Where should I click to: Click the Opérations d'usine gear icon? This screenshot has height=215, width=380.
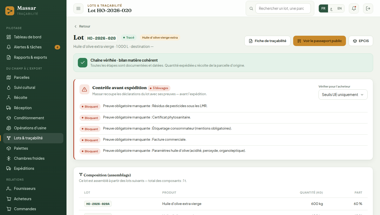(x=9, y=128)
